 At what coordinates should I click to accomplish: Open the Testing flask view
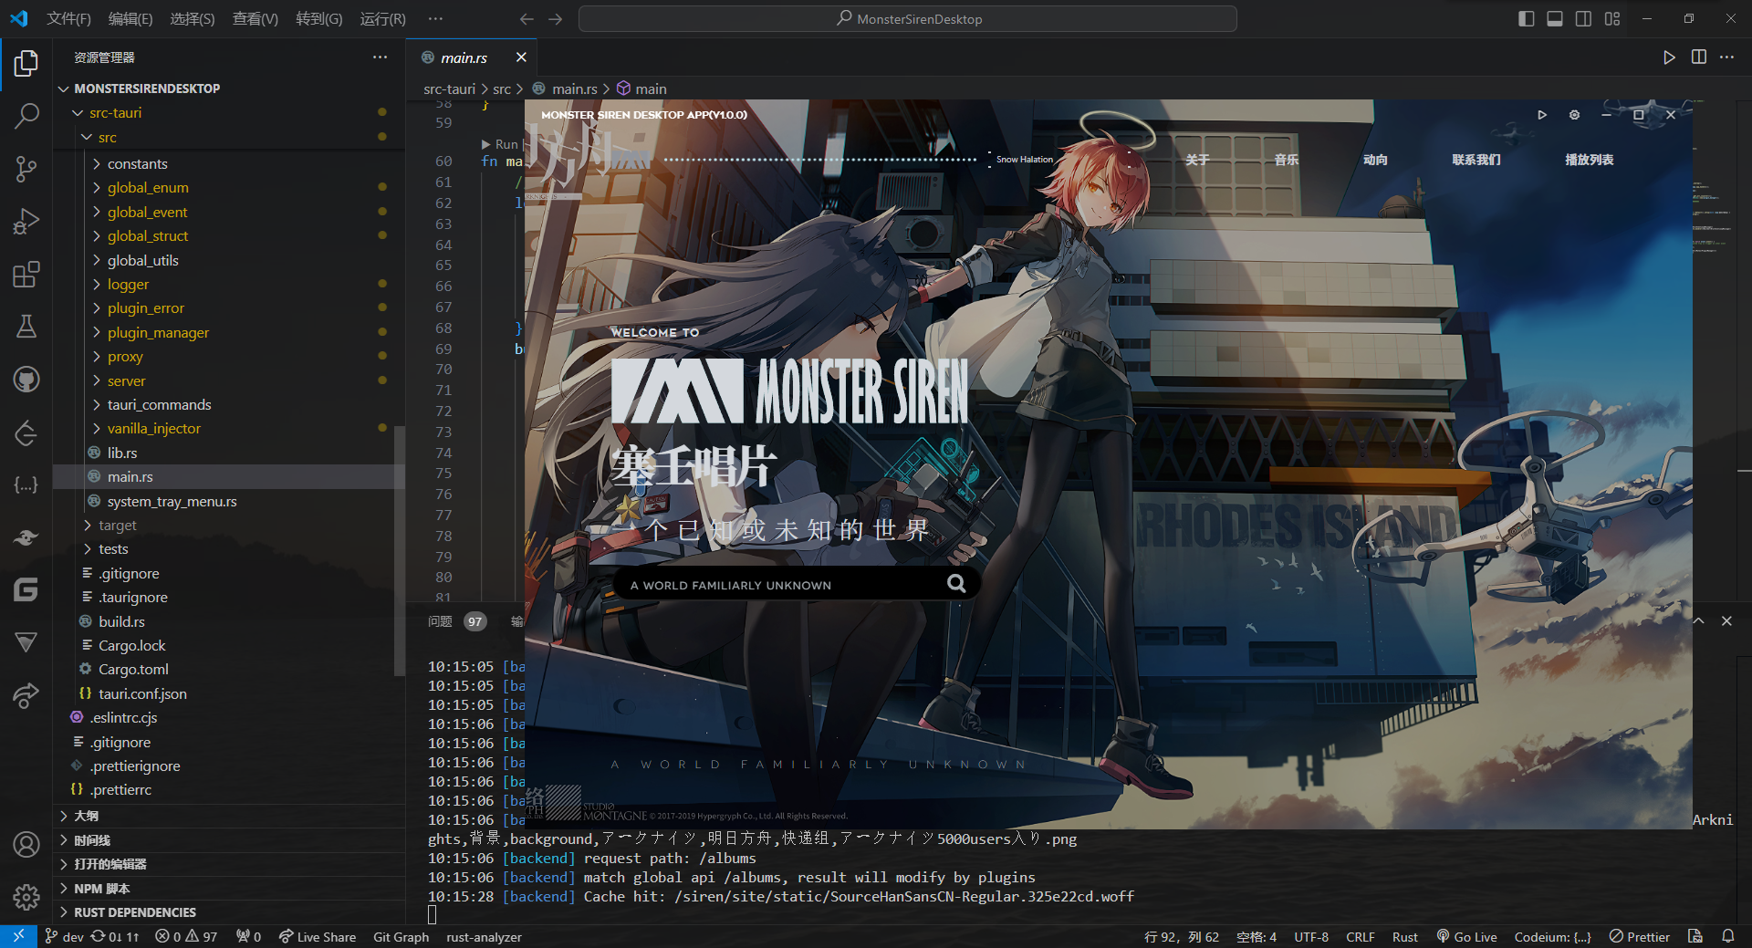click(x=26, y=327)
